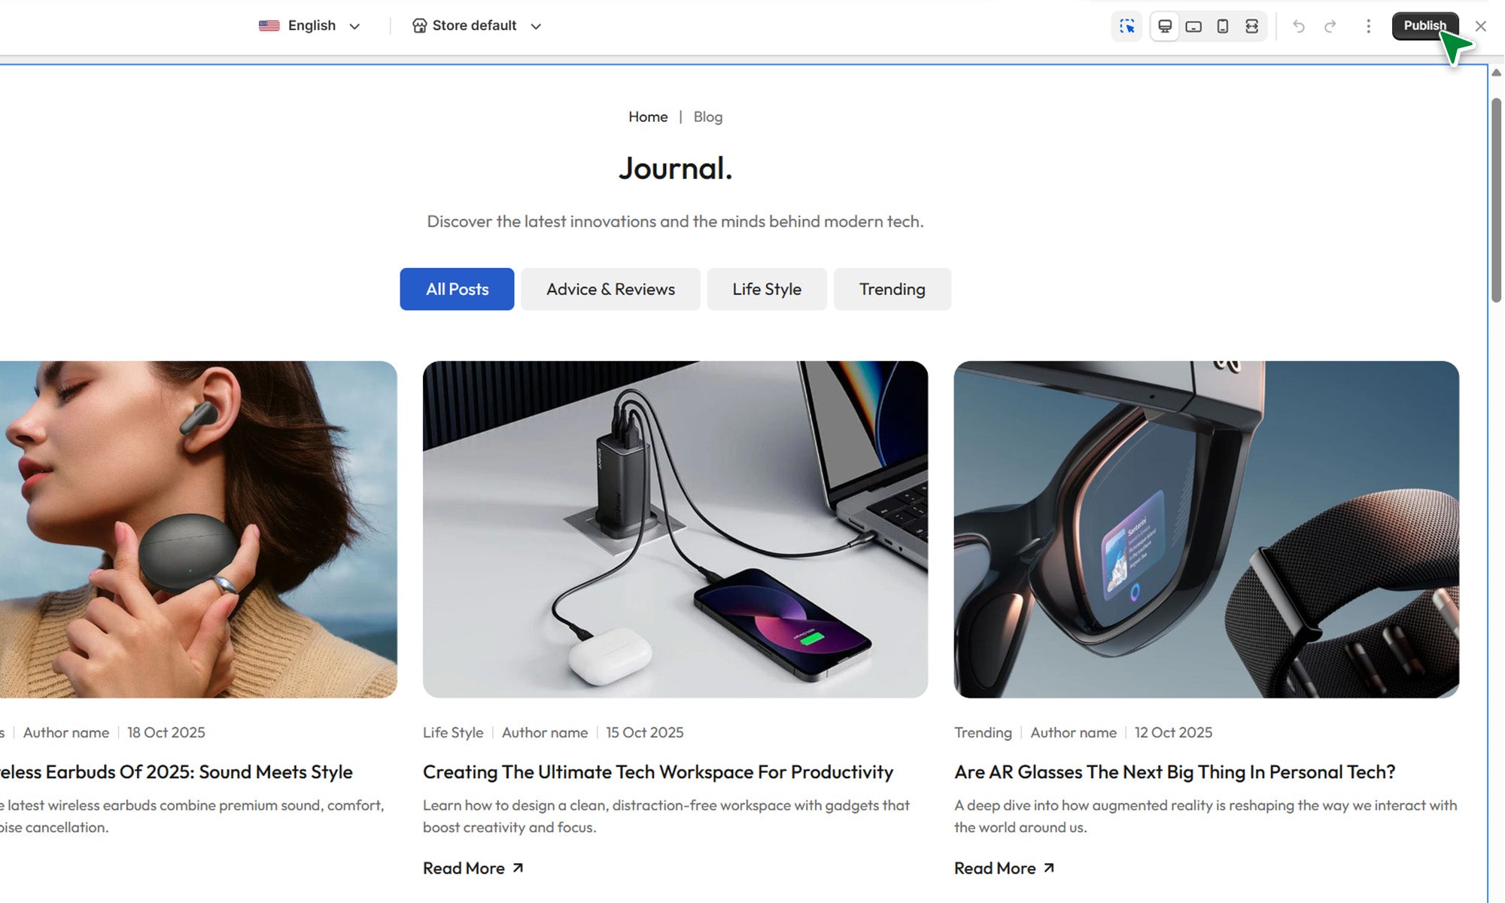Toggle the inspector selection tool icon

[x=1126, y=26]
